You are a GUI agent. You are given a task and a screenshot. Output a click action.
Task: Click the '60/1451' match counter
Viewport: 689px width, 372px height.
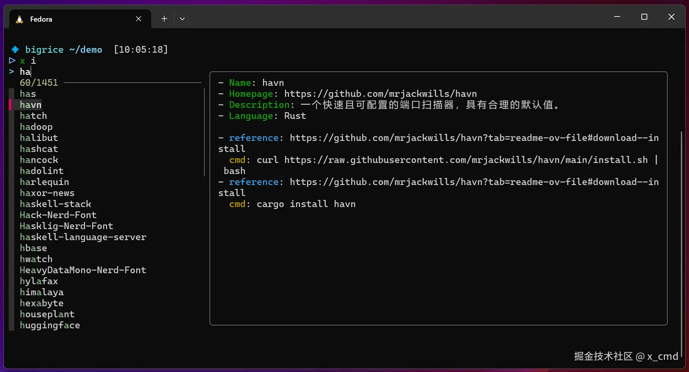tap(39, 83)
